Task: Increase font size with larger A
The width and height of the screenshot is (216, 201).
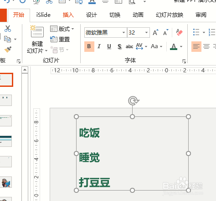Action: (155, 32)
